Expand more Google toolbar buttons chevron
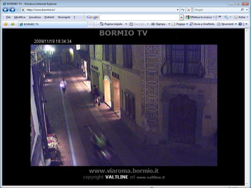 pyautogui.click(x=220, y=17)
